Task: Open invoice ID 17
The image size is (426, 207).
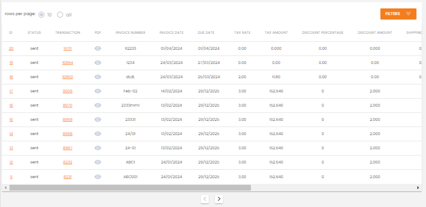Action: 11,91
